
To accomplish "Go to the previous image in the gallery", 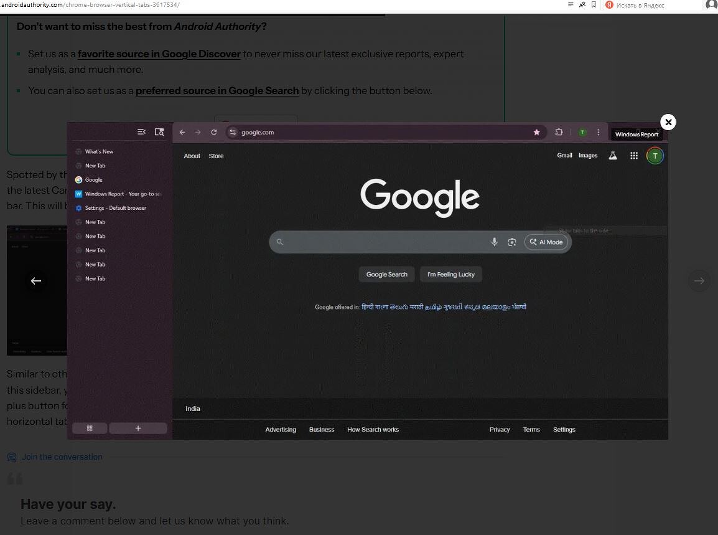I will coord(36,281).
